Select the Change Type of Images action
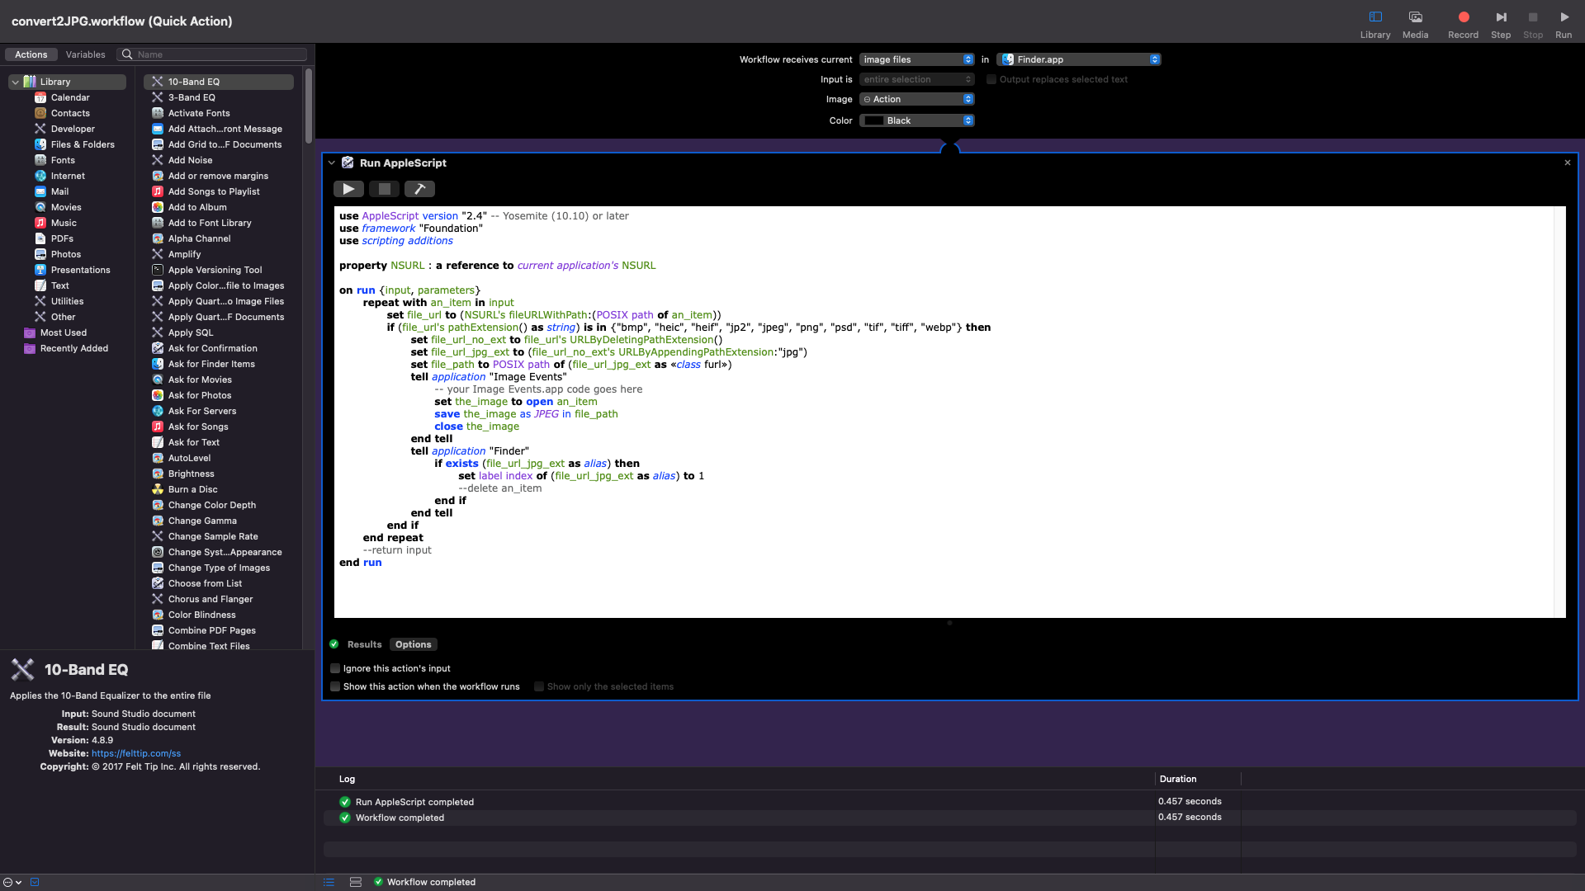Image resolution: width=1585 pixels, height=891 pixels. tap(219, 568)
